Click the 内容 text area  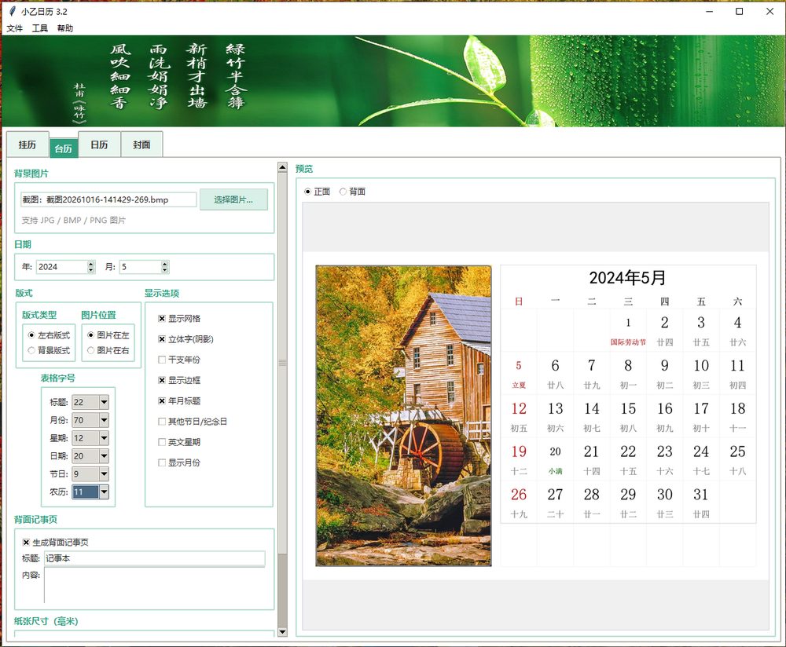[154, 586]
